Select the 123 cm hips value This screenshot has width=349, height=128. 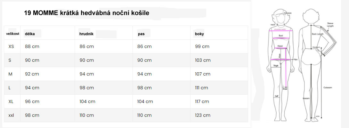(x=203, y=115)
